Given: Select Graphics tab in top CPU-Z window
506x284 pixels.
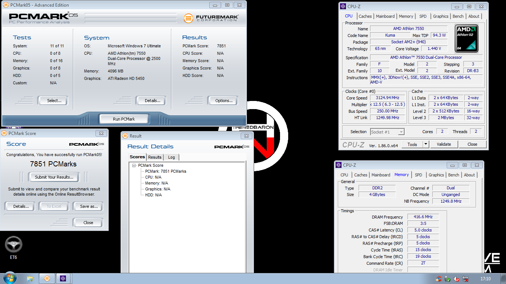Looking at the screenshot, I should pyautogui.click(x=441, y=16).
